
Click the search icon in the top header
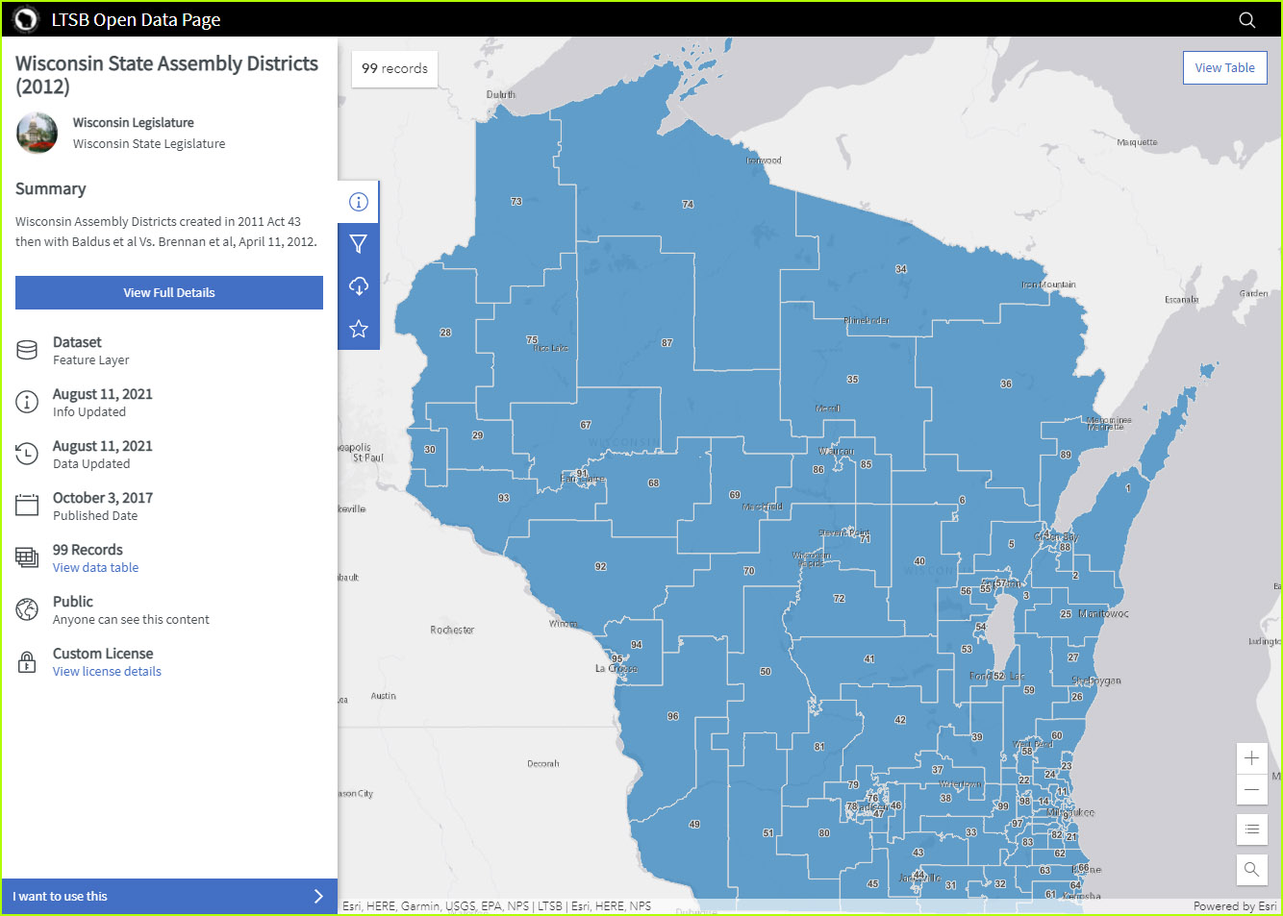click(1246, 19)
